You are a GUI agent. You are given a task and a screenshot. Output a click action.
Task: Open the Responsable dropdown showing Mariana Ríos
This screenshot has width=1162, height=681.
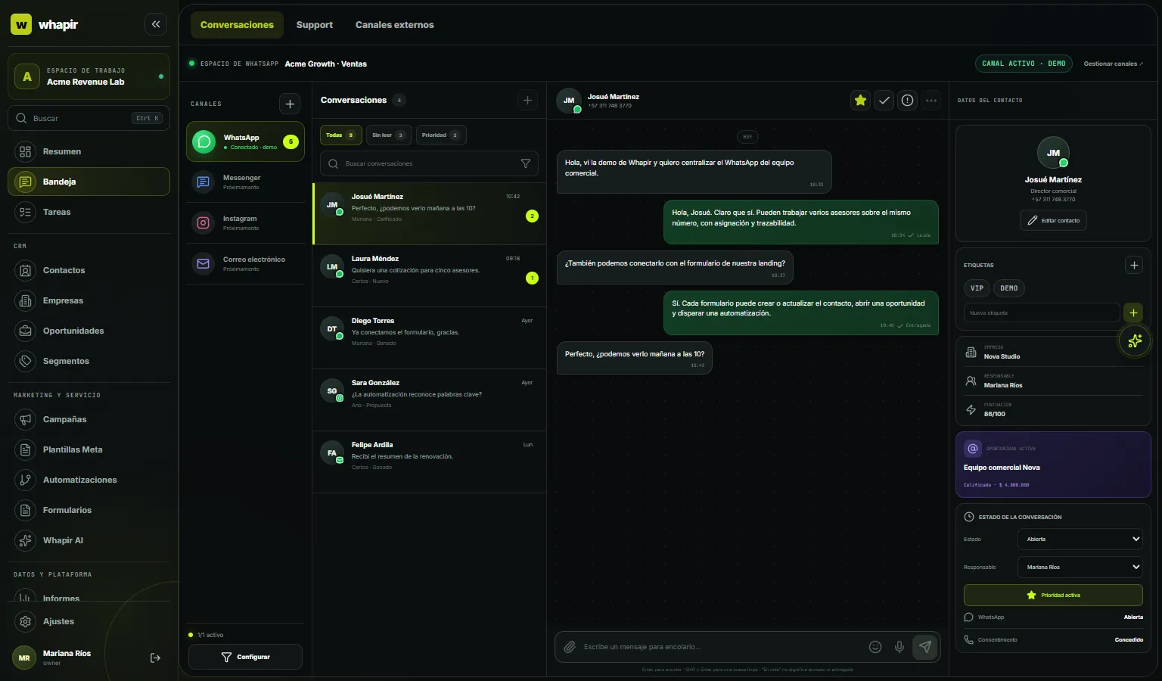(1080, 567)
